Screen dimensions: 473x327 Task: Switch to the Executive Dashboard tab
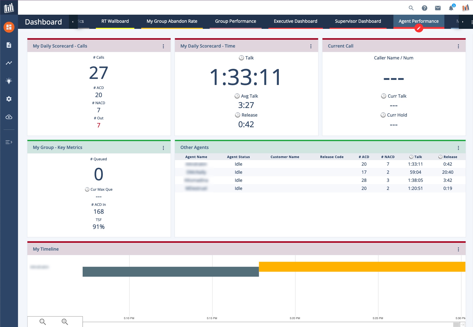(x=296, y=21)
